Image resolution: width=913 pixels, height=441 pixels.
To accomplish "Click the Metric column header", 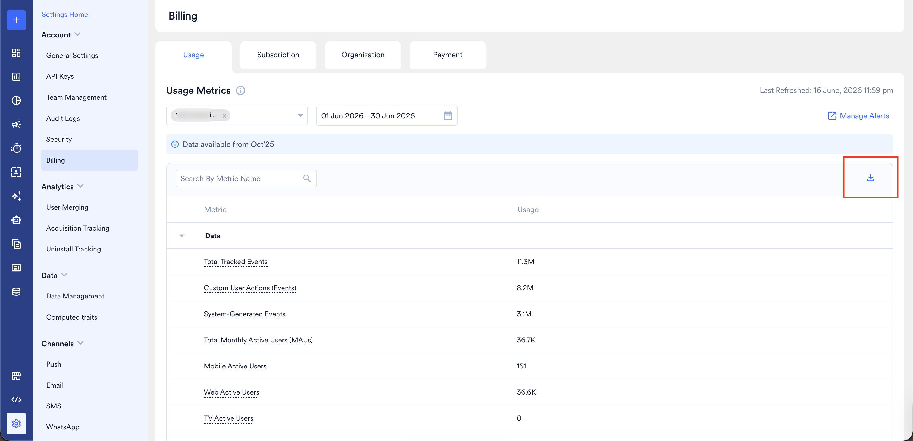I will click(215, 210).
